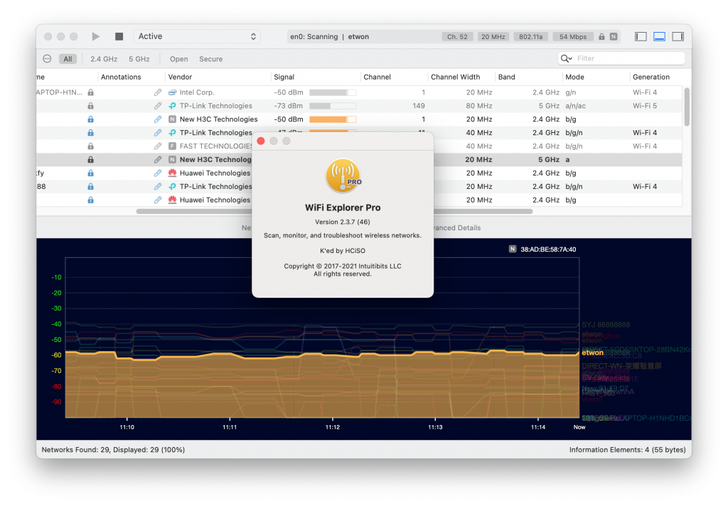The image size is (728, 506).
Task: Click first Huawei vendor logo icon
Action: pos(172,173)
